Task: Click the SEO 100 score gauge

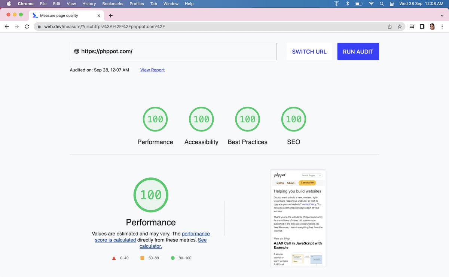Action: (294, 119)
